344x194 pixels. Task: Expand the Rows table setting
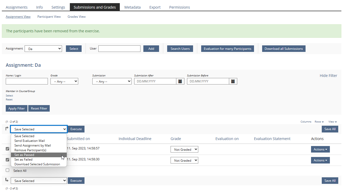pos(319,122)
